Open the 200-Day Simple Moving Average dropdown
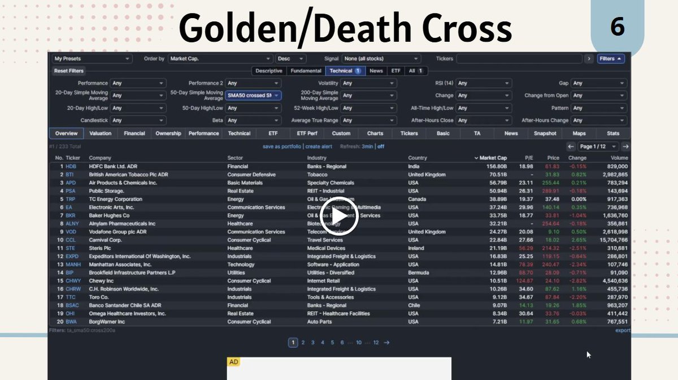The image size is (678, 380). tap(368, 96)
